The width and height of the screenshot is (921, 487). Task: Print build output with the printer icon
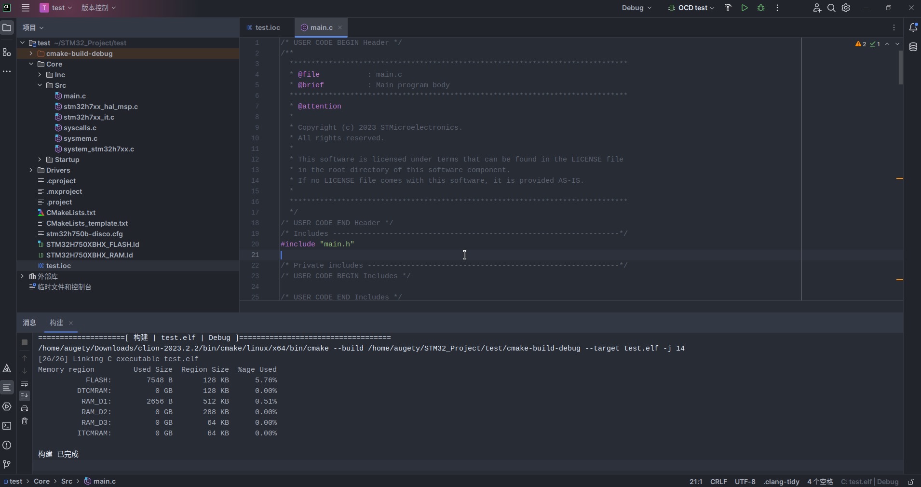[25, 408]
